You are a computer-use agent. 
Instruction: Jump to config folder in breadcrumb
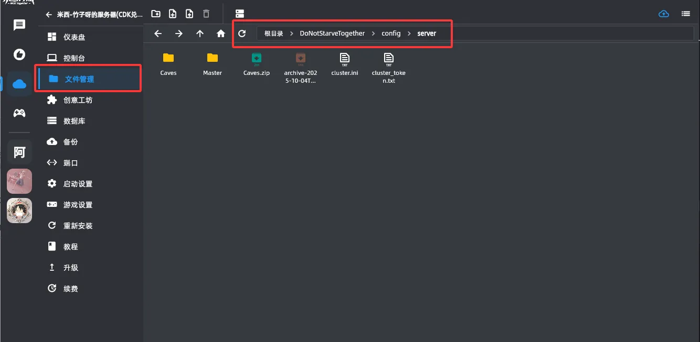pos(391,34)
